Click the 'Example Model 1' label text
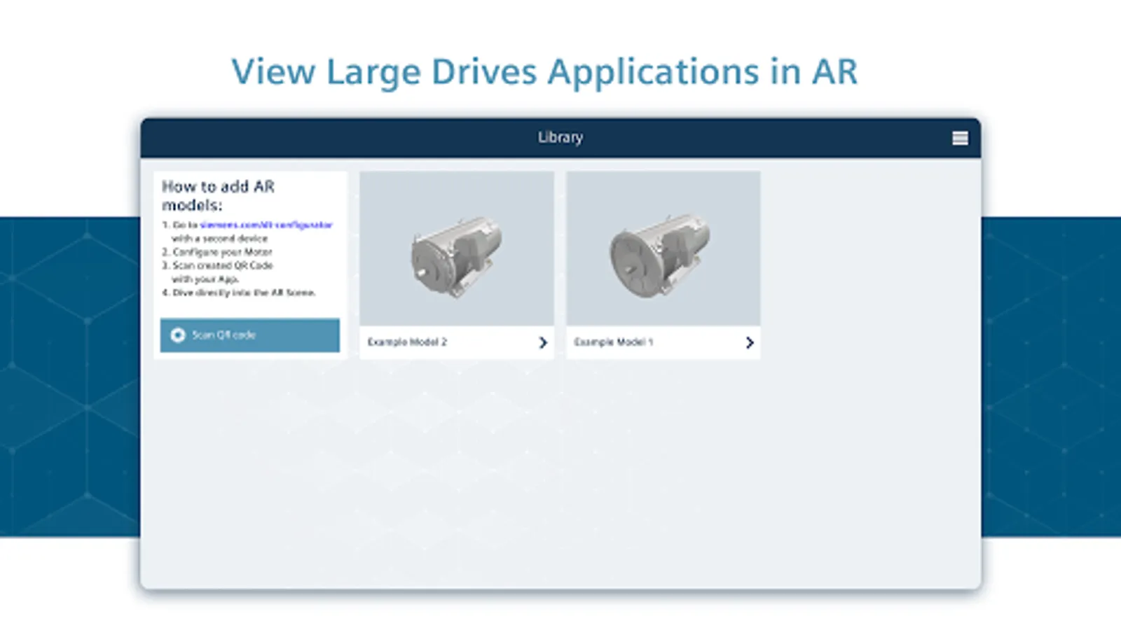This screenshot has height=630, width=1121. [x=614, y=342]
